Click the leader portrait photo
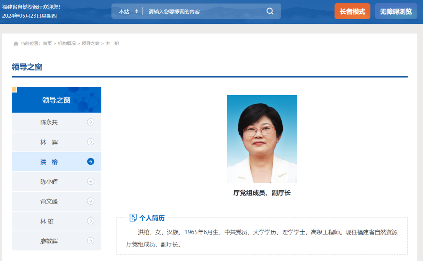 (262, 139)
